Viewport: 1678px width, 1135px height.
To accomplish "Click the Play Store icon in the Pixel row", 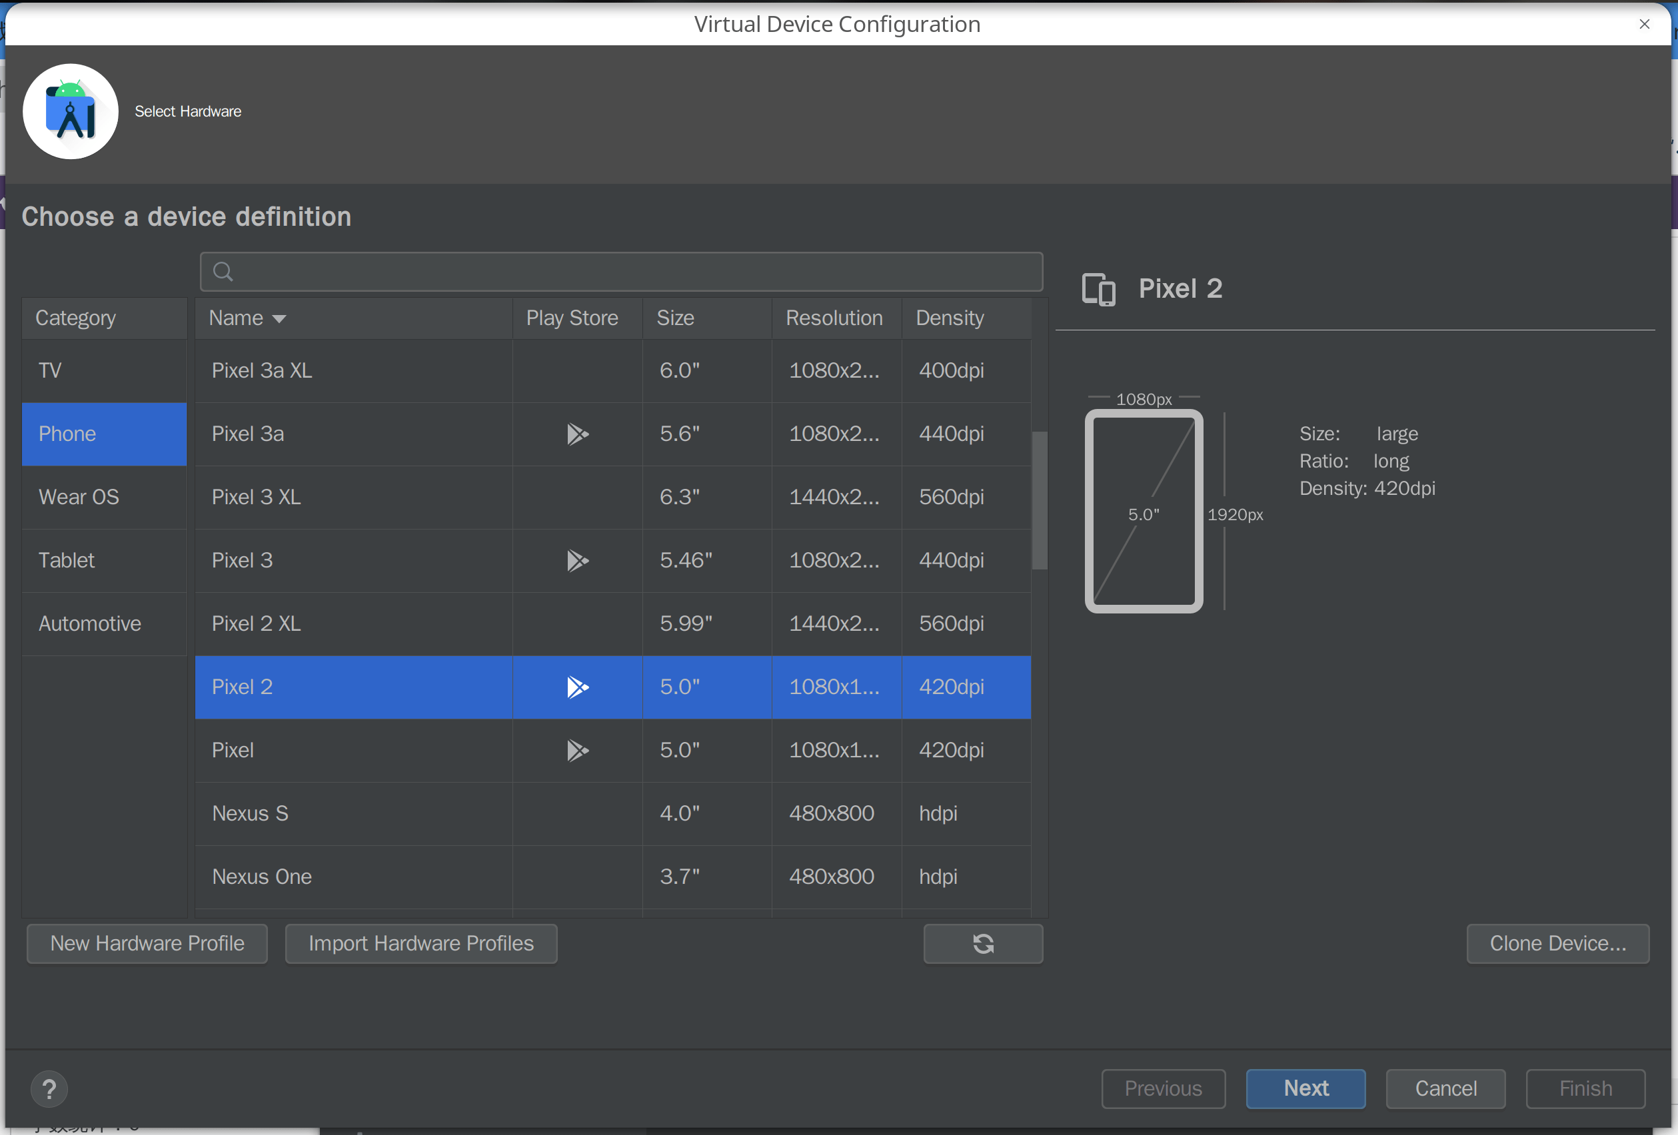I will [577, 751].
